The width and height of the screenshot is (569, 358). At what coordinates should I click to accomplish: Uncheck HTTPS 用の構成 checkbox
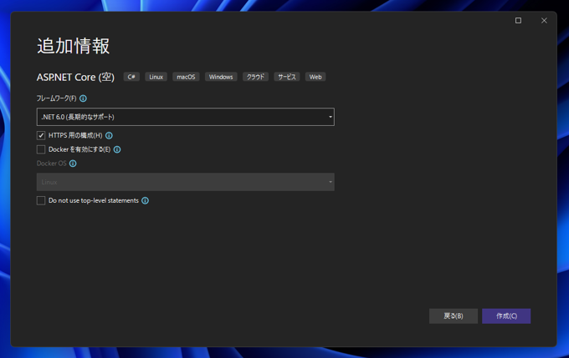coord(41,135)
